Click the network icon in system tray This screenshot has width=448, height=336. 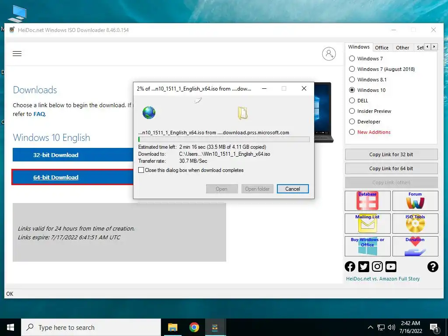coord(381,327)
